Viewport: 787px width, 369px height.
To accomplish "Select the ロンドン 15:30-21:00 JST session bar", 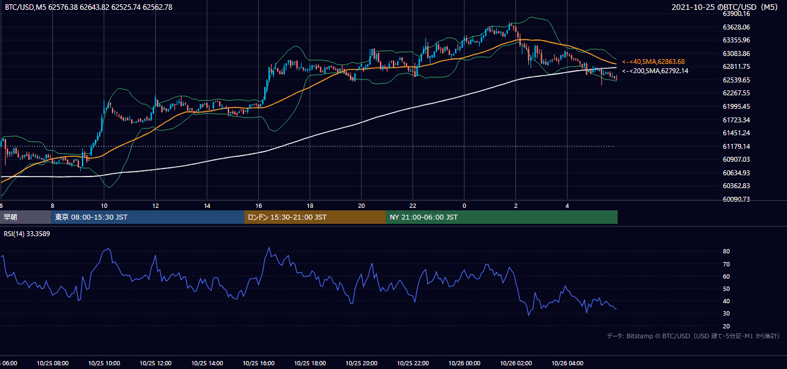I will (315, 217).
